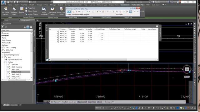Click the Toolspace horizontal scrollbar
Image resolution: width=200 pixels, height=112 pixels.
click(17, 80)
